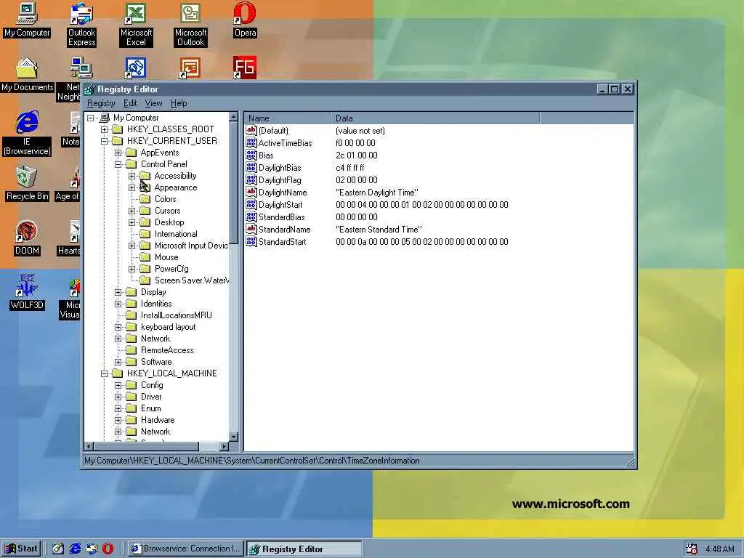This screenshot has width=744, height=558.
Task: Open the View menu
Action: click(x=153, y=103)
